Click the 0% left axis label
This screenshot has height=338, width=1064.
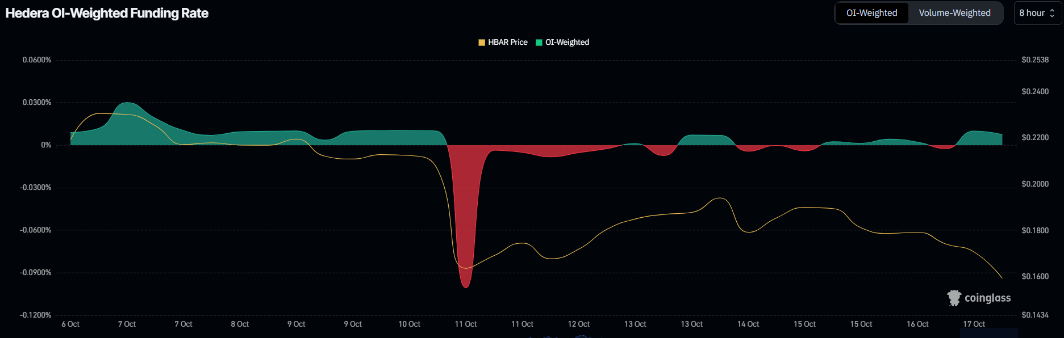click(46, 145)
